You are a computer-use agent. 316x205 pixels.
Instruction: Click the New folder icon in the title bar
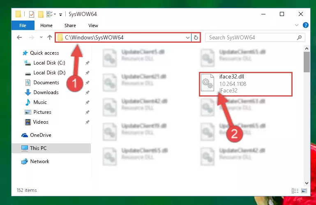(x=41, y=14)
